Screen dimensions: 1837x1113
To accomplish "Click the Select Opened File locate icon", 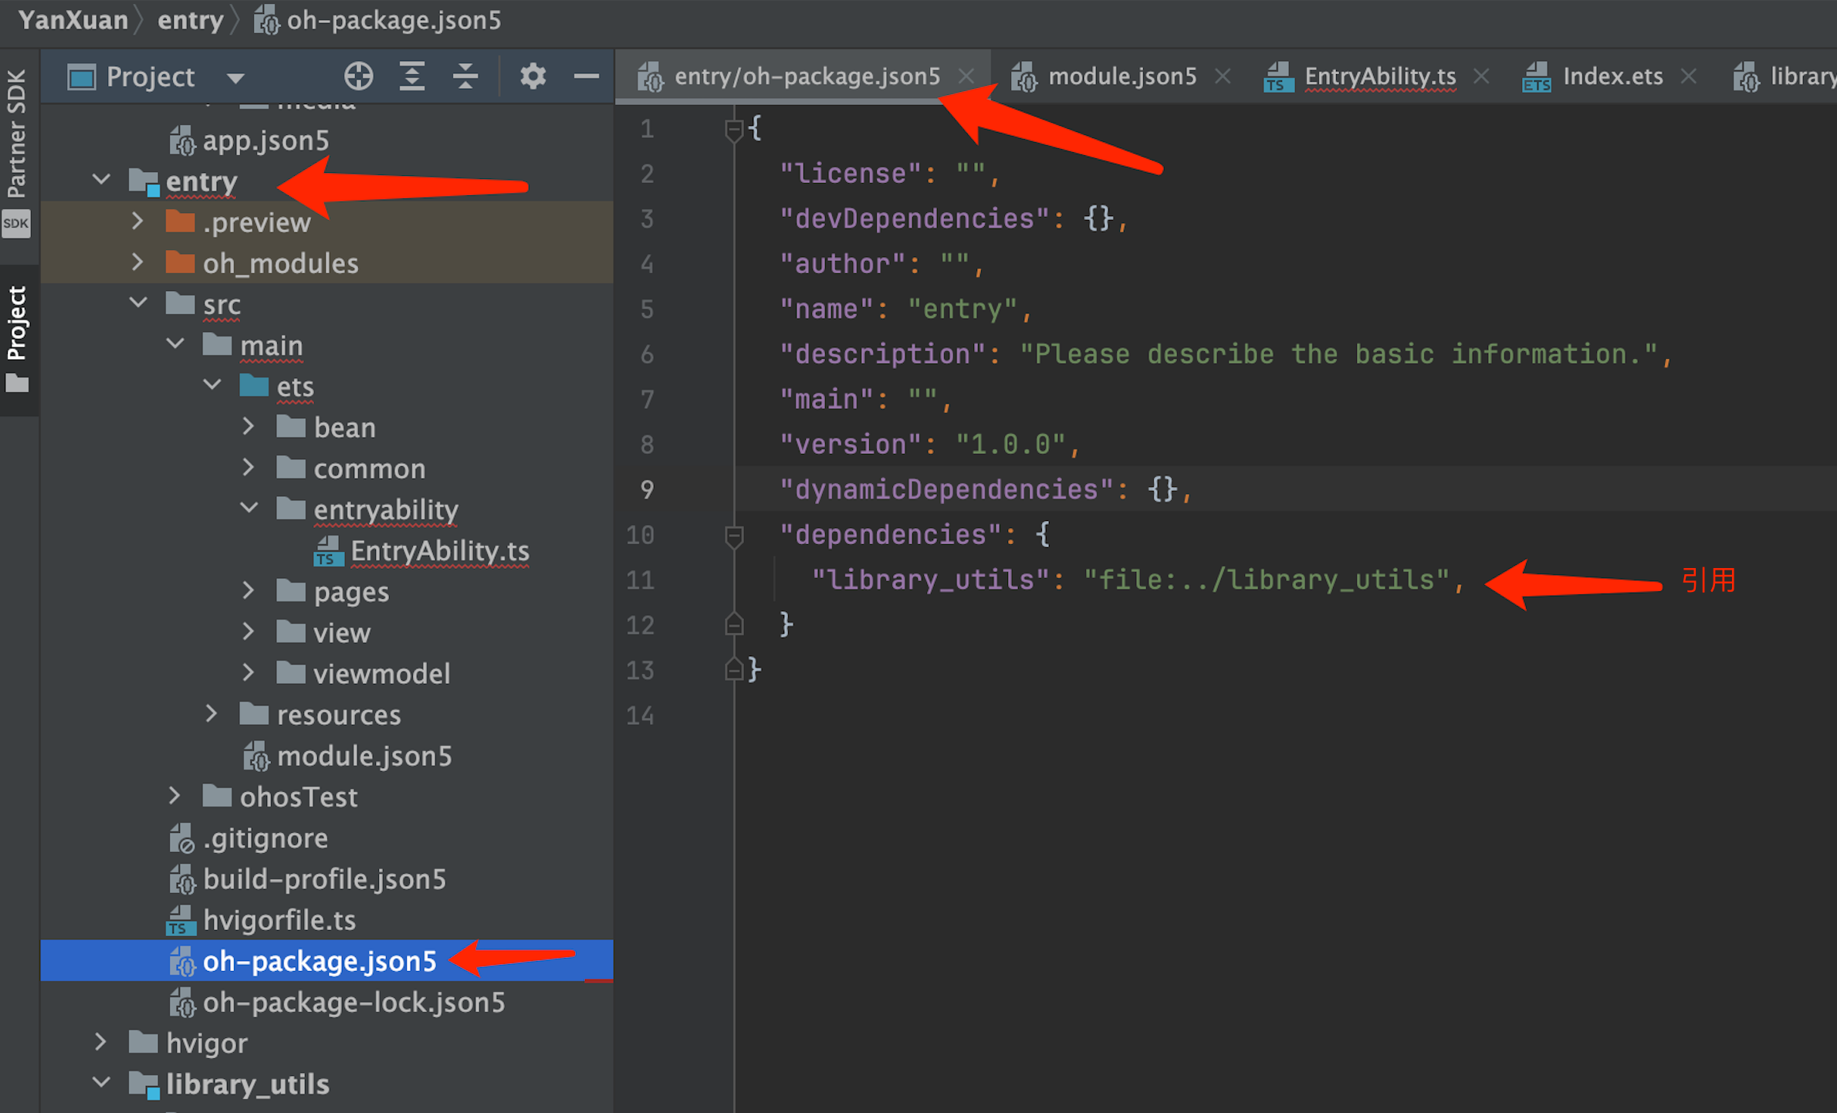I will (x=358, y=76).
